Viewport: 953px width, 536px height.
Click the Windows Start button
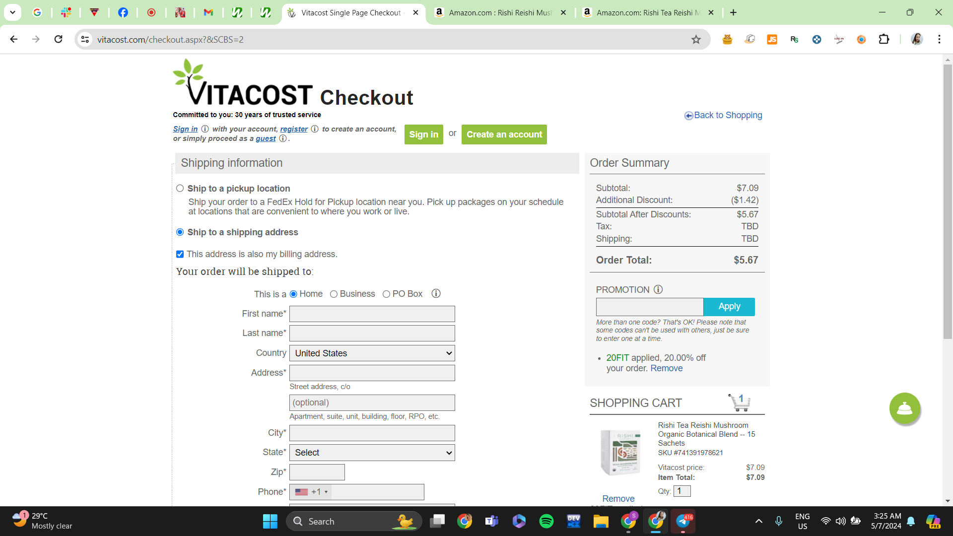[270, 521]
